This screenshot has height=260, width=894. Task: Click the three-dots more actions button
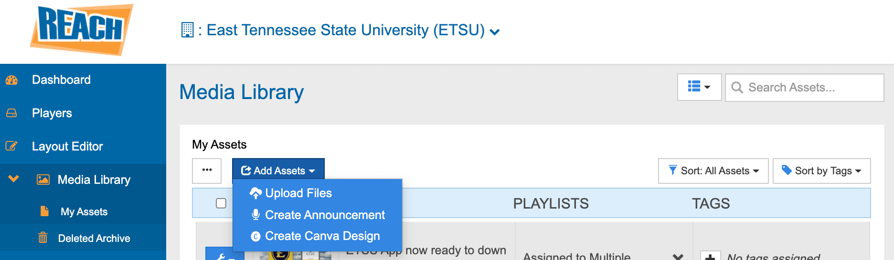pos(207,170)
